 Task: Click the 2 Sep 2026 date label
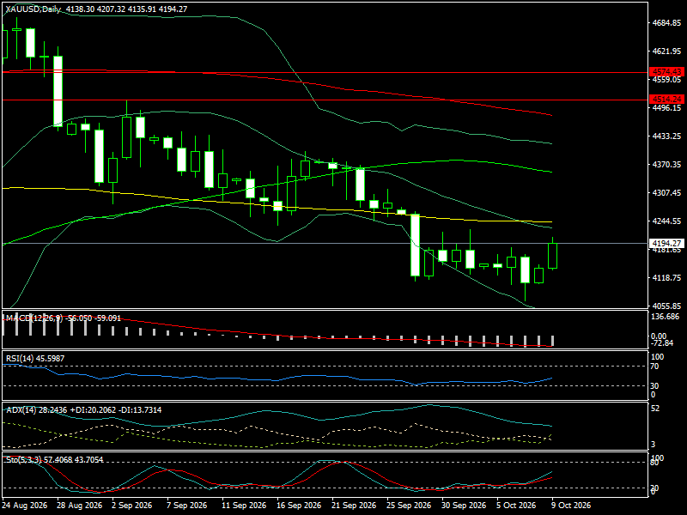132,506
